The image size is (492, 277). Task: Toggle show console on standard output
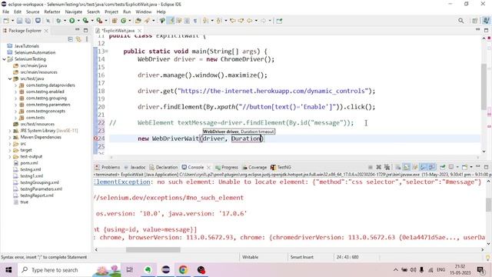pyautogui.click(x=424, y=167)
